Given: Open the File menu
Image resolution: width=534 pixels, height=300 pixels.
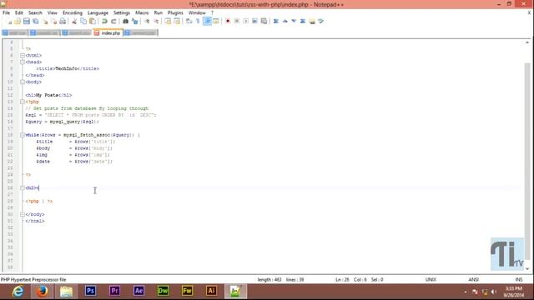Looking at the screenshot, I should (6, 13).
